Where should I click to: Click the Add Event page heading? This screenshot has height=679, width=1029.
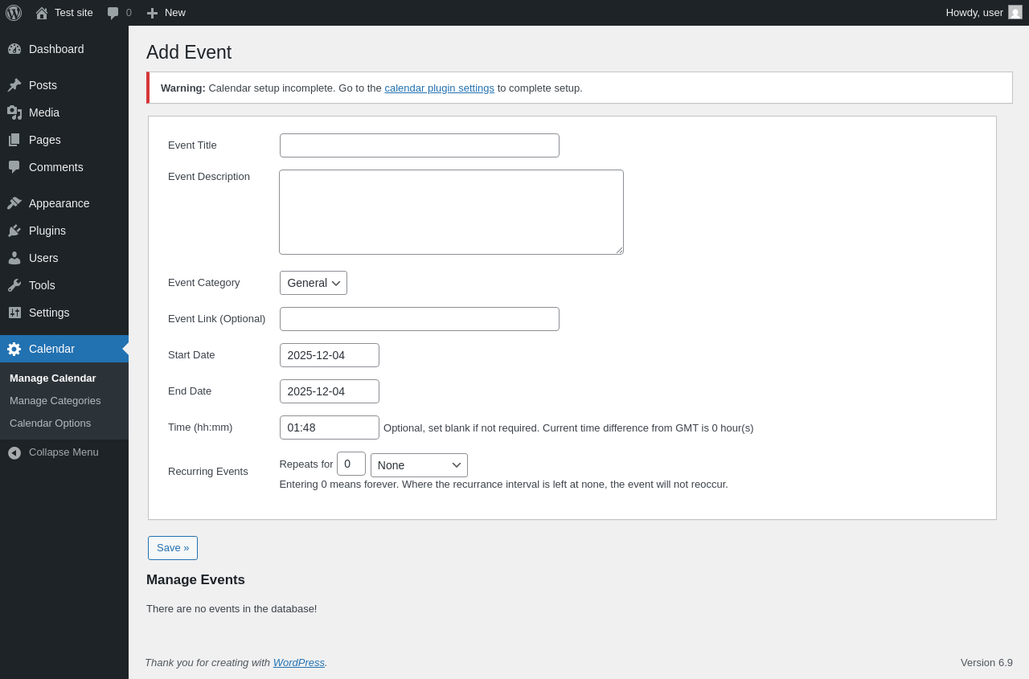click(189, 52)
